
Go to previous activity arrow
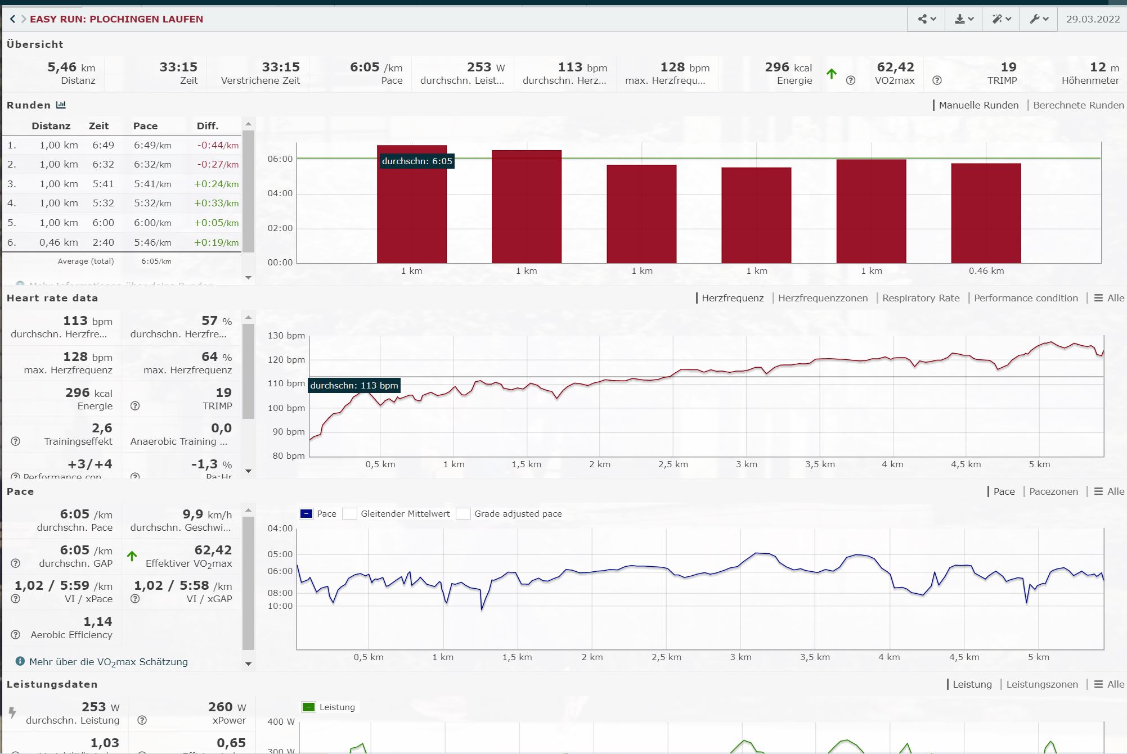tap(12, 19)
